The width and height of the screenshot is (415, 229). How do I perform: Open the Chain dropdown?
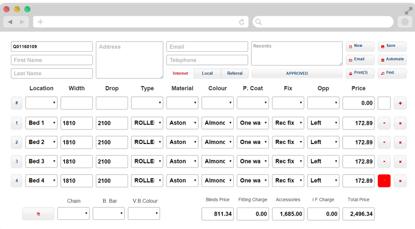click(73, 214)
